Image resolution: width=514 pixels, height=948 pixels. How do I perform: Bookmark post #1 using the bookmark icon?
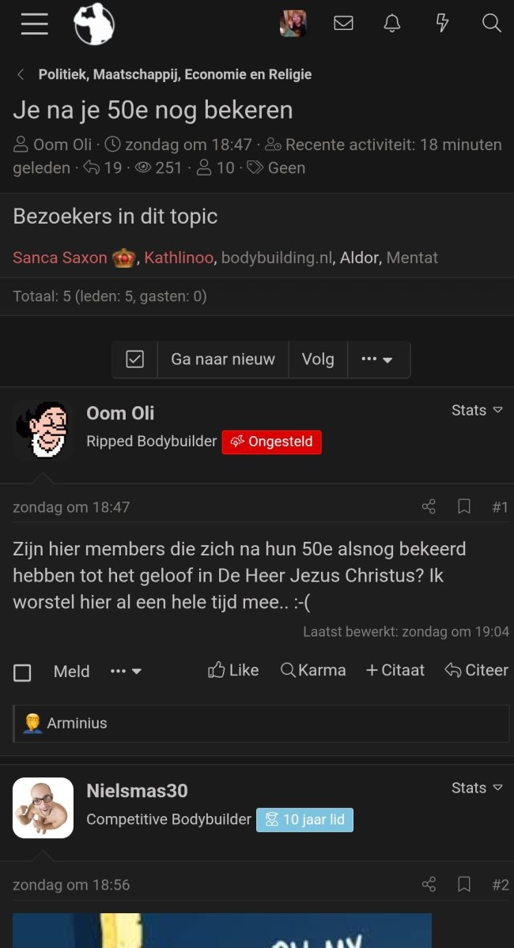[464, 506]
